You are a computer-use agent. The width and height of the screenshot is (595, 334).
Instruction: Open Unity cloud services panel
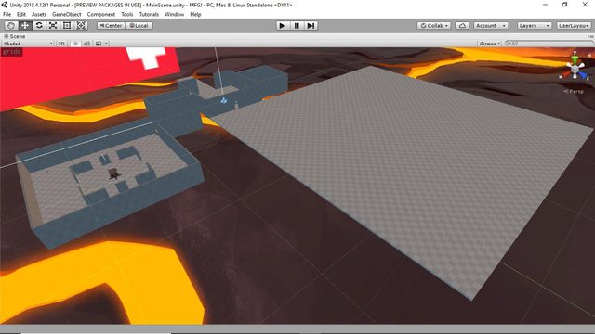pyautogui.click(x=462, y=25)
